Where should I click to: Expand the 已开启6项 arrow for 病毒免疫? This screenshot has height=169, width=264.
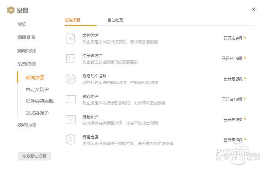(x=245, y=139)
